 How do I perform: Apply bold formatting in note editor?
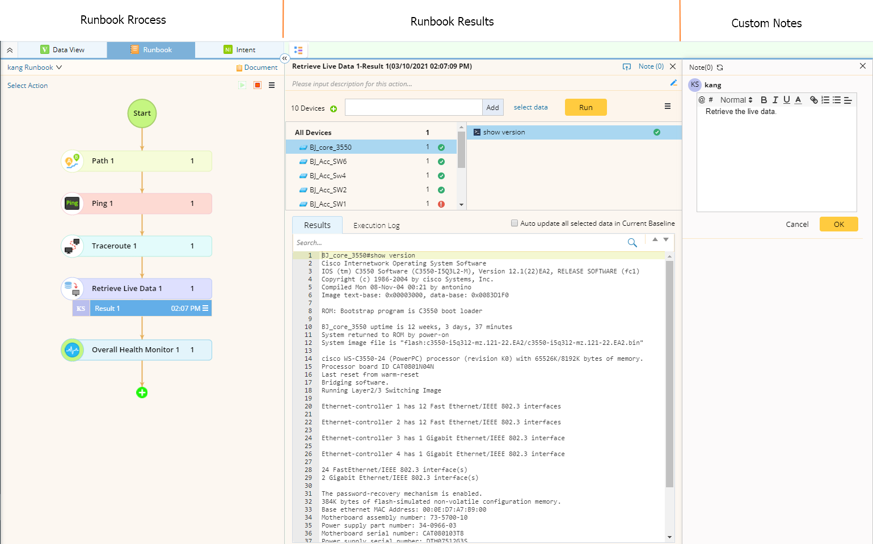pos(764,100)
